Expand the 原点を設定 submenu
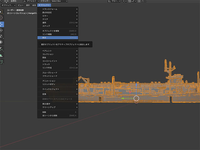Viewport: 200px width, 150px height. 57,12
